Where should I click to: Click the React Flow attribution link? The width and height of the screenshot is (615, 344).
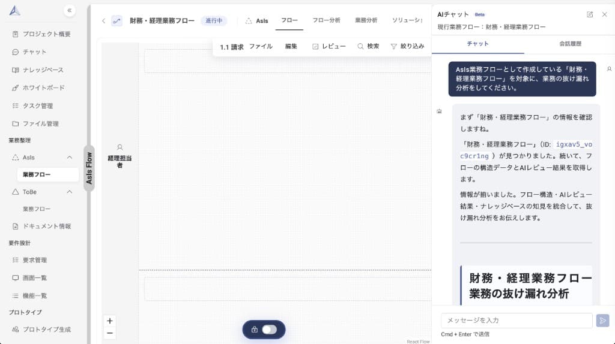point(418,342)
